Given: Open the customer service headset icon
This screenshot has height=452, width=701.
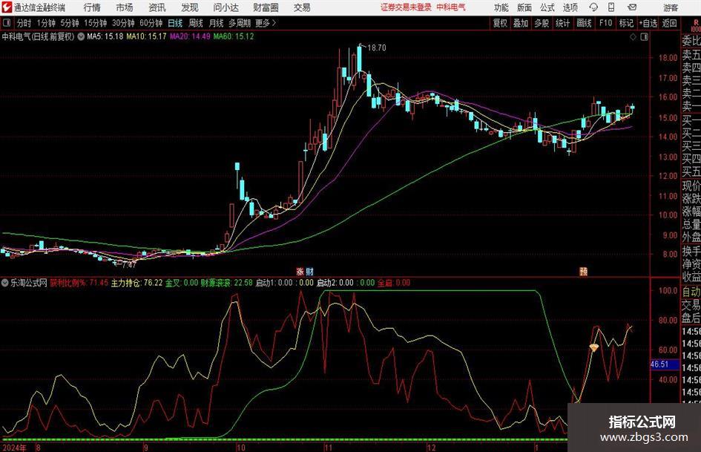Looking at the screenshot, I should click(x=593, y=7).
